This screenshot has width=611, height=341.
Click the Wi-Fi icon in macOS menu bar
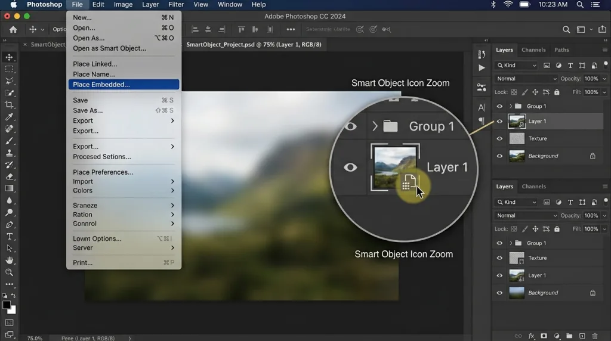tap(508, 5)
